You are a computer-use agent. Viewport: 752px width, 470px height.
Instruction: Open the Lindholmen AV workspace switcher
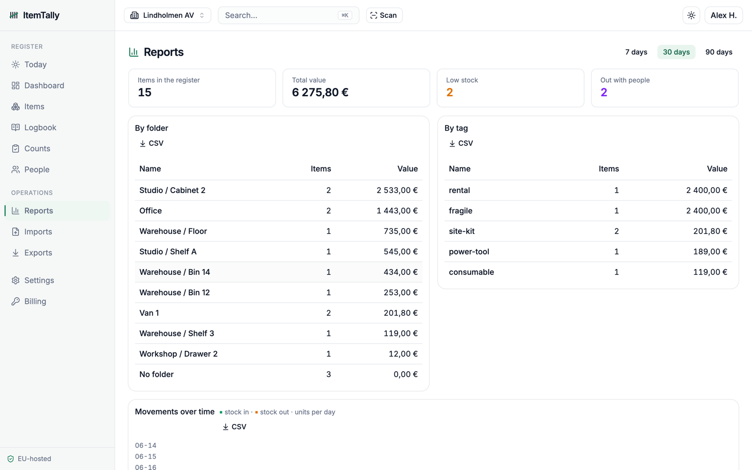click(167, 16)
